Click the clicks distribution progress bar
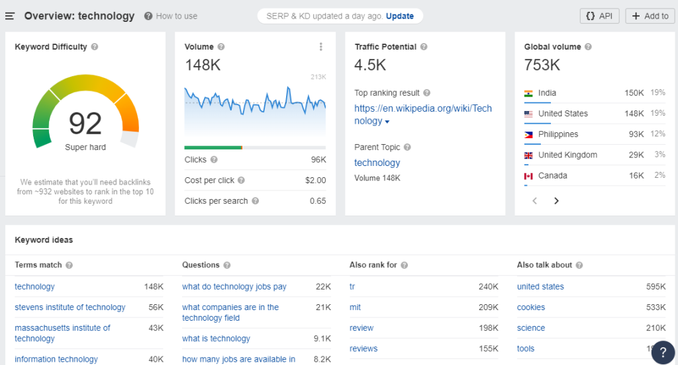 click(255, 147)
